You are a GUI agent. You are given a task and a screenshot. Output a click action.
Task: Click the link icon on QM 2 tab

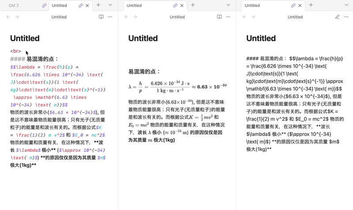point(44,6)
